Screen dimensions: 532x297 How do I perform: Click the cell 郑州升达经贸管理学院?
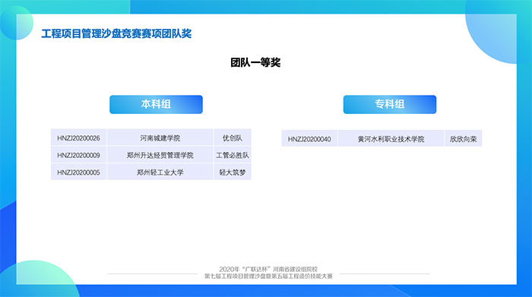pyautogui.click(x=160, y=155)
